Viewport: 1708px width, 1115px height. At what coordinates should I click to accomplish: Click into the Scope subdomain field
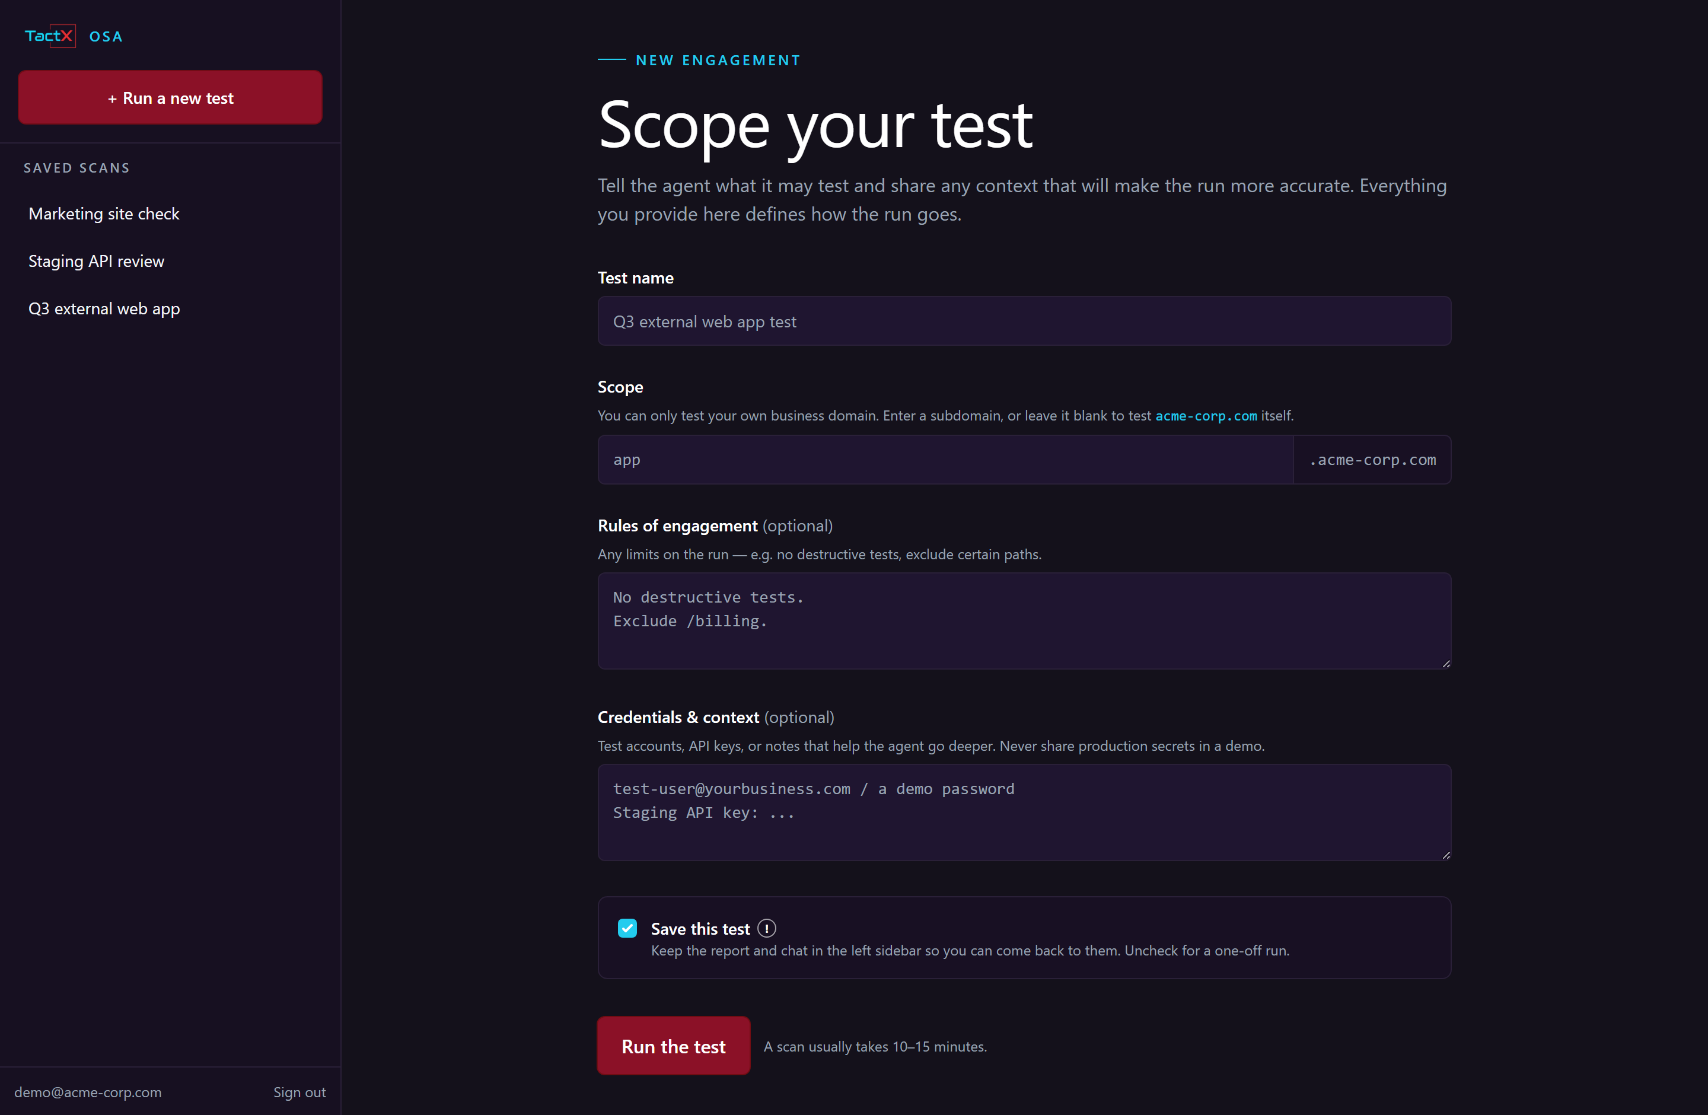point(945,459)
